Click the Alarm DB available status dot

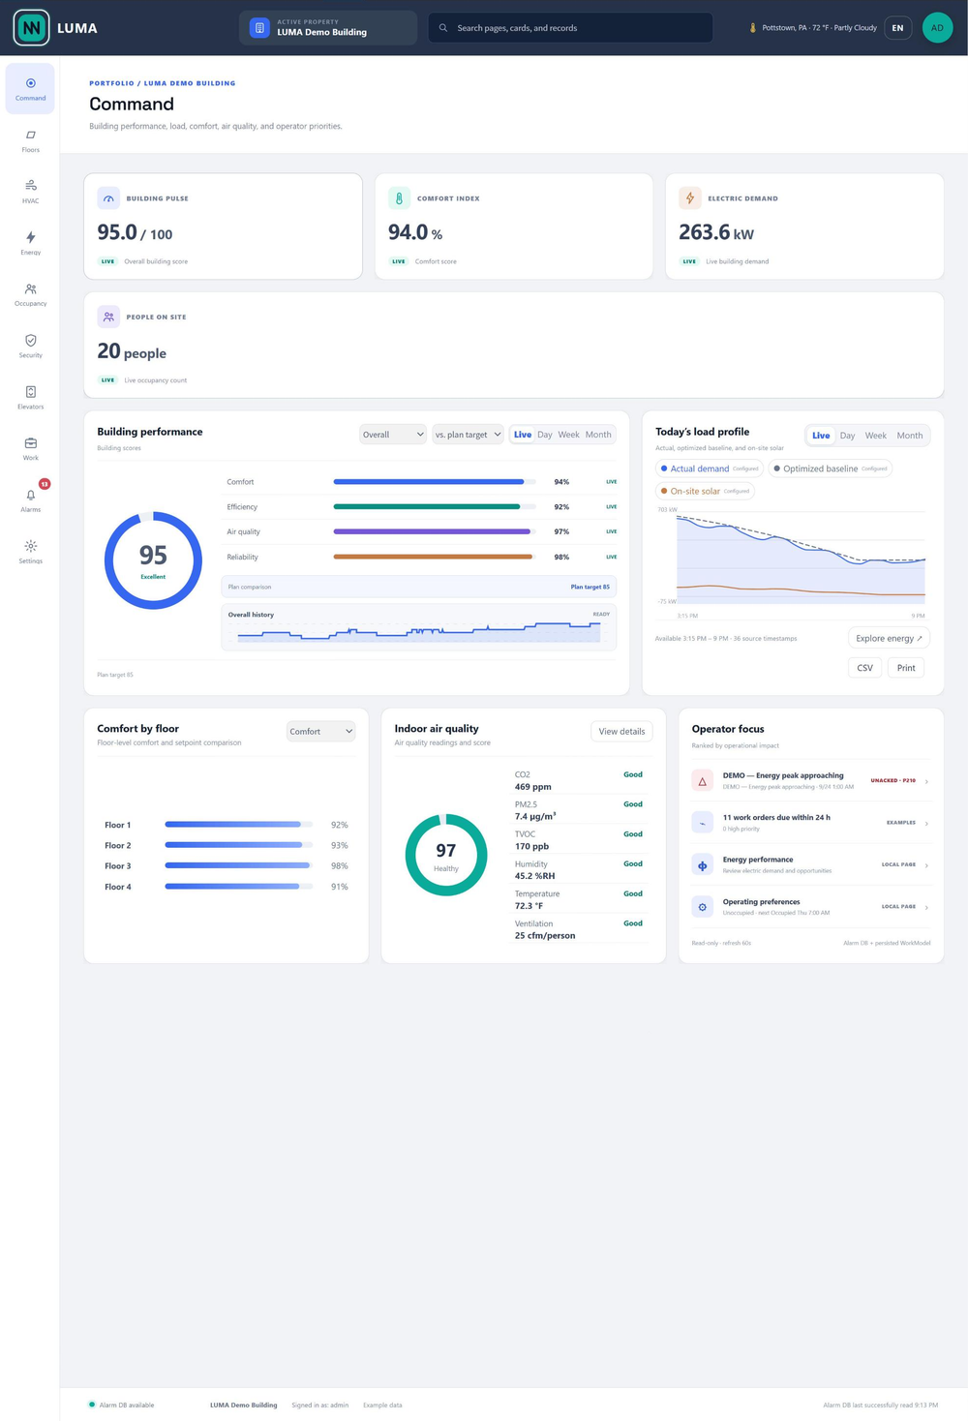click(92, 1405)
